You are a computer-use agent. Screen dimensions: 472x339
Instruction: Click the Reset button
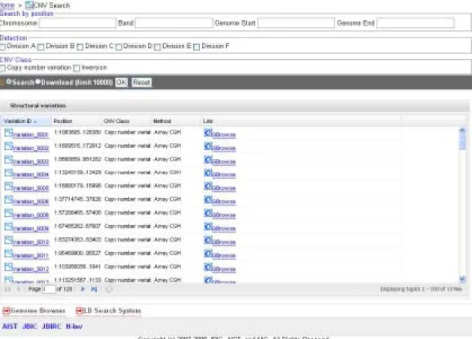(x=141, y=82)
